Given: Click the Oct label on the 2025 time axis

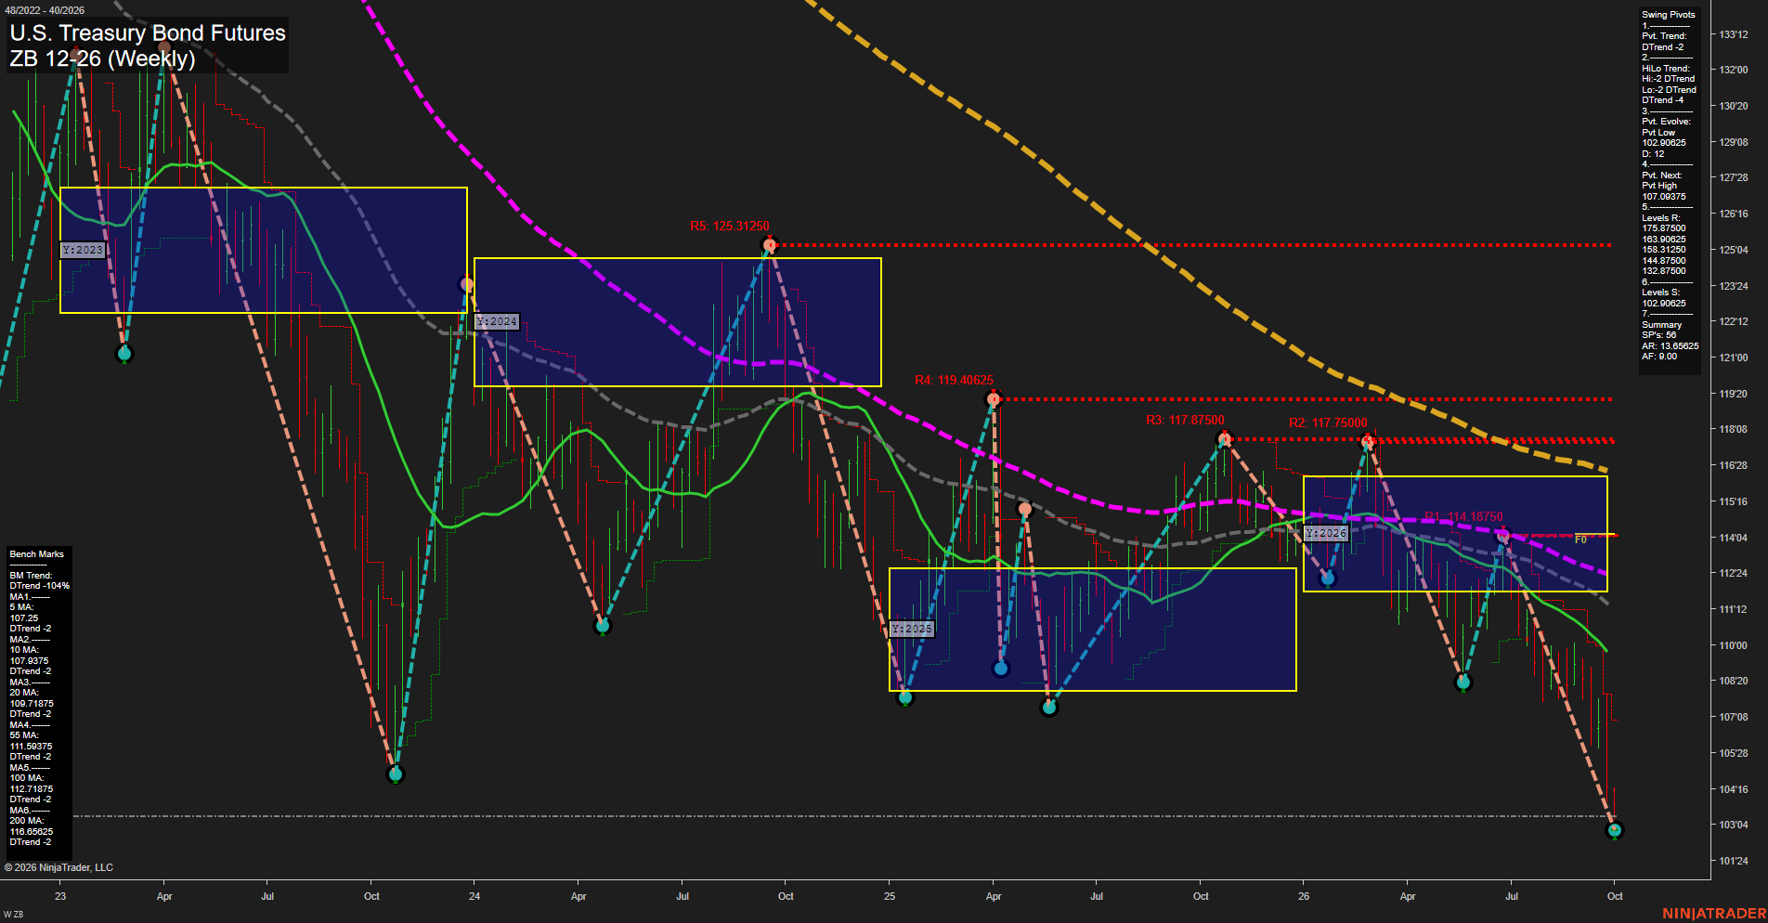Looking at the screenshot, I should click(x=1201, y=896).
